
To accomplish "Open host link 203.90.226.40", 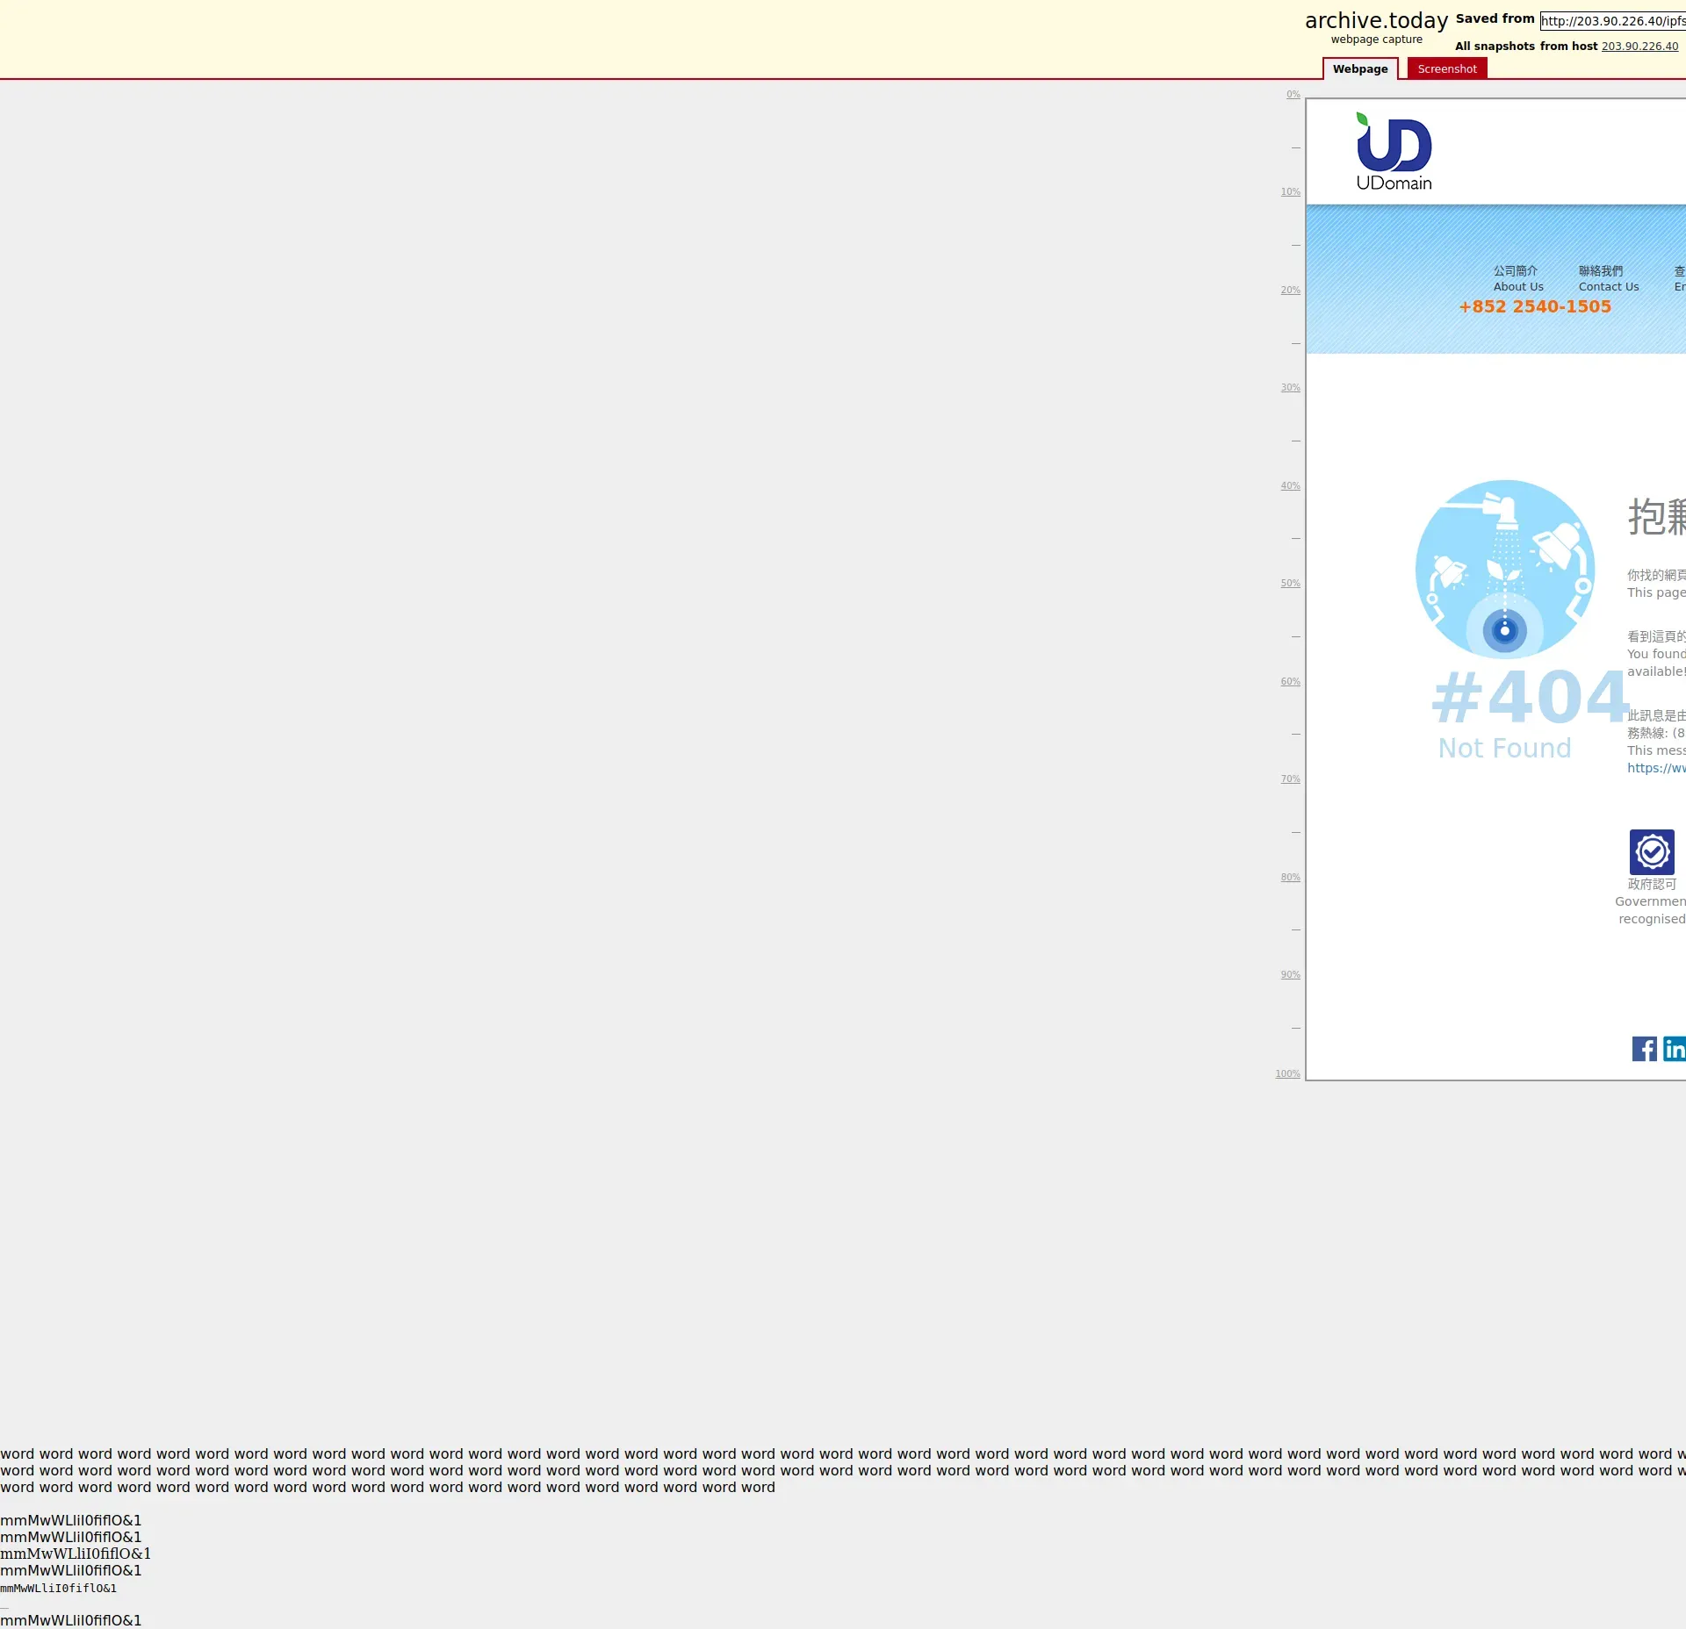I will tap(1639, 47).
